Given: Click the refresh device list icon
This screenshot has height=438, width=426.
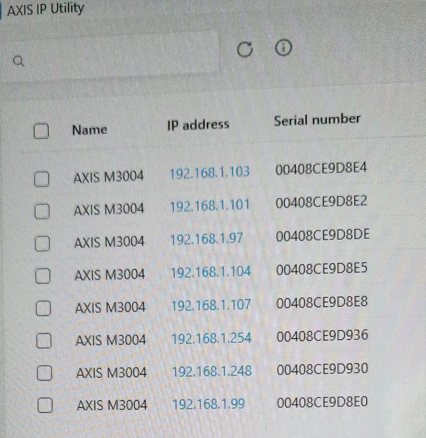Looking at the screenshot, I should [x=245, y=49].
